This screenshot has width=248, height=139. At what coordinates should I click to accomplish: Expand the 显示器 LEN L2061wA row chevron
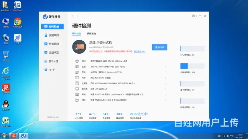tap(166, 89)
